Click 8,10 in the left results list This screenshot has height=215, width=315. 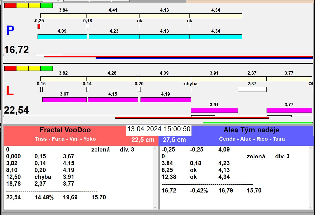point(12,170)
